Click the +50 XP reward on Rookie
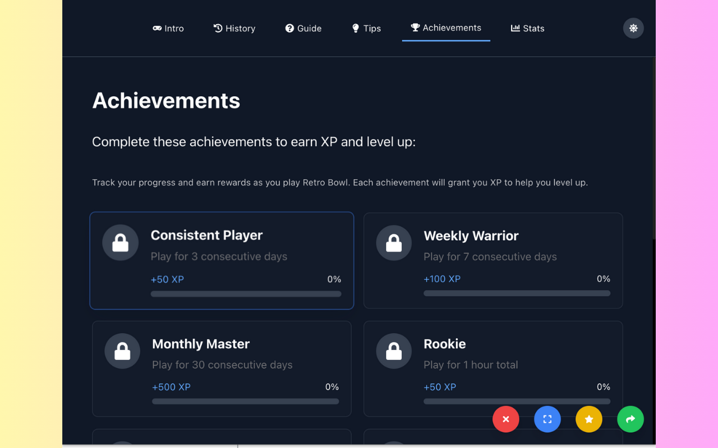The image size is (718, 448). coord(440,387)
